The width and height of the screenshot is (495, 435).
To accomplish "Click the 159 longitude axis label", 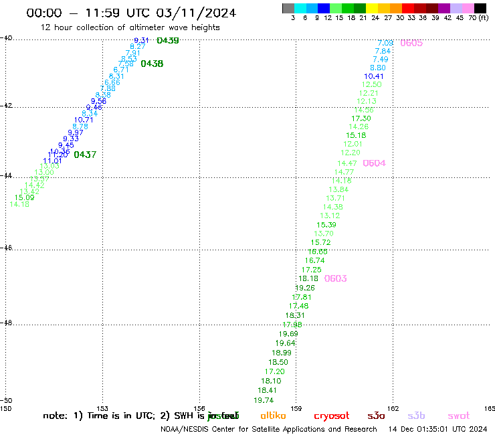I will 296,409.
